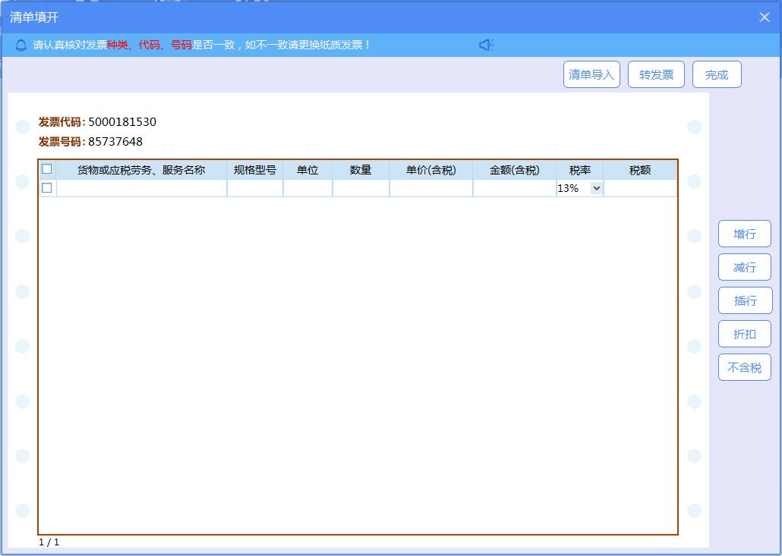Viewport: 782px width, 556px height.
Task: Tick the select-all checkbox in table header
Action: click(x=47, y=169)
